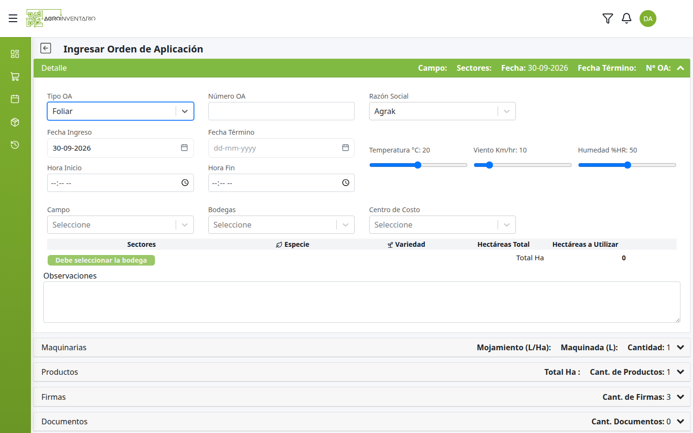Open the DA user avatar menu
The height and width of the screenshot is (433, 693).
(x=648, y=18)
